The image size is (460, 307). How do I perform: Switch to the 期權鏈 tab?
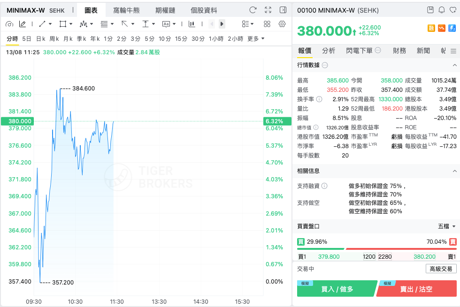[165, 10]
